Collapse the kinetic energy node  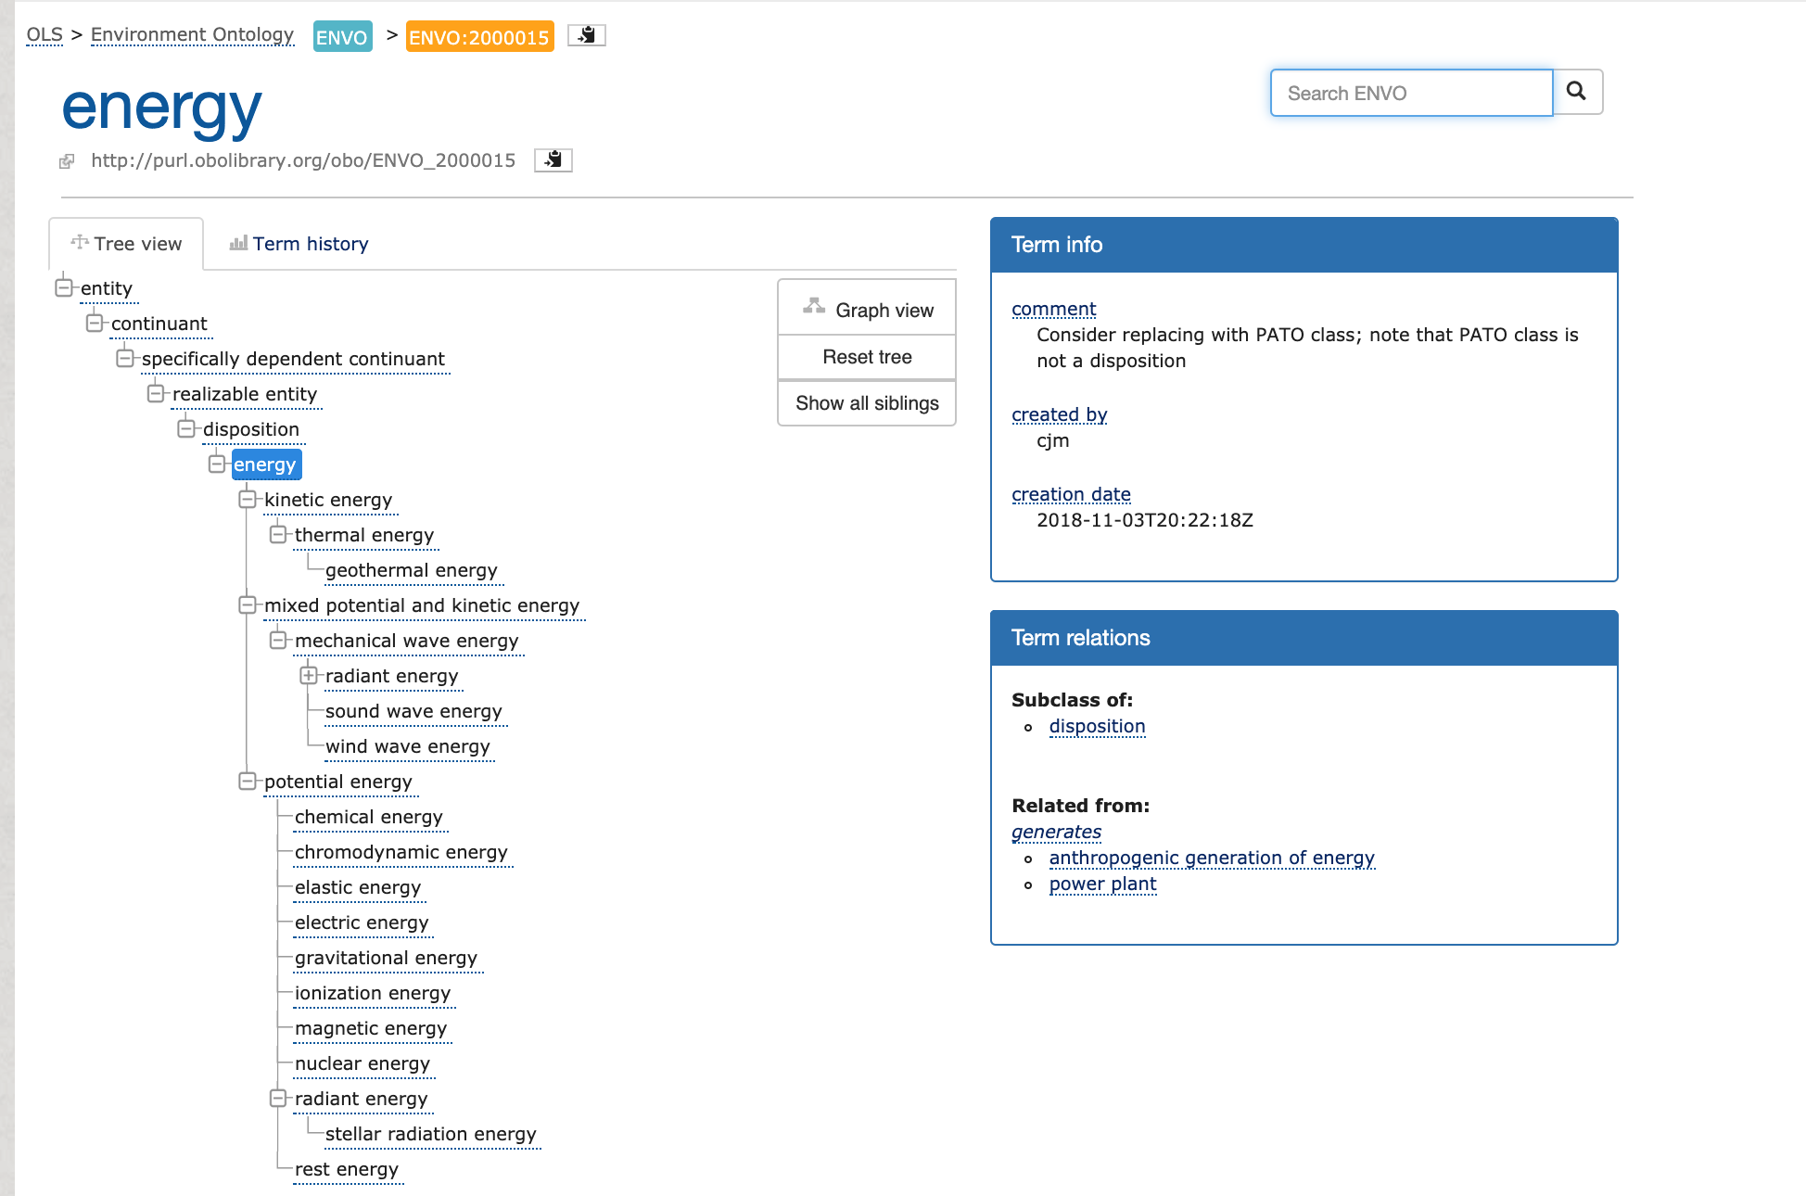[247, 500]
